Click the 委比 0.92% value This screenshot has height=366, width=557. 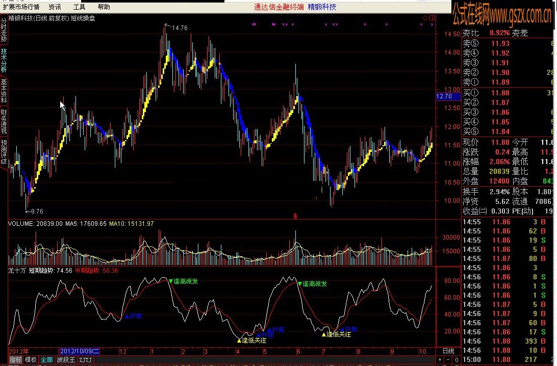pos(500,33)
